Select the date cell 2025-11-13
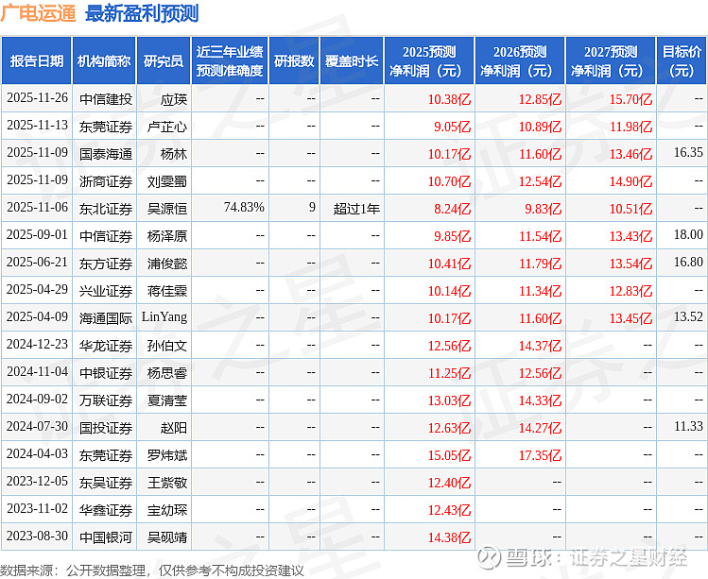The width and height of the screenshot is (708, 579). click(x=37, y=126)
